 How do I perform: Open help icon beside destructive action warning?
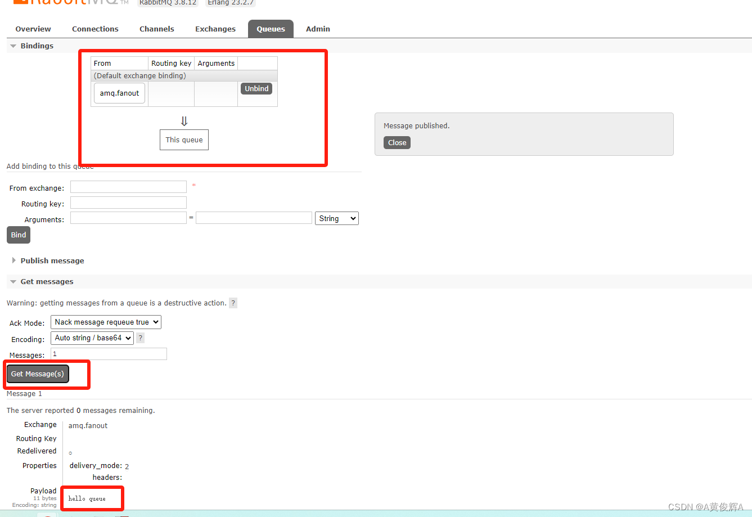(x=233, y=303)
